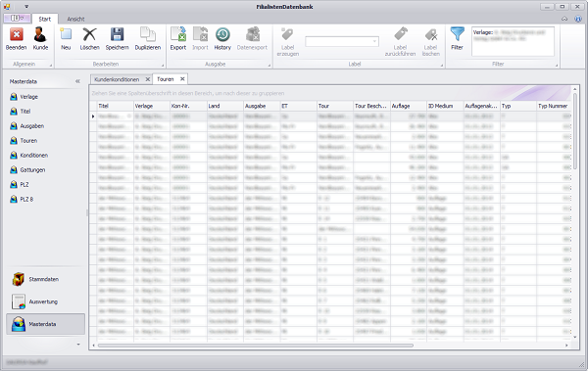Expand the Filter group launcher

coord(557,66)
